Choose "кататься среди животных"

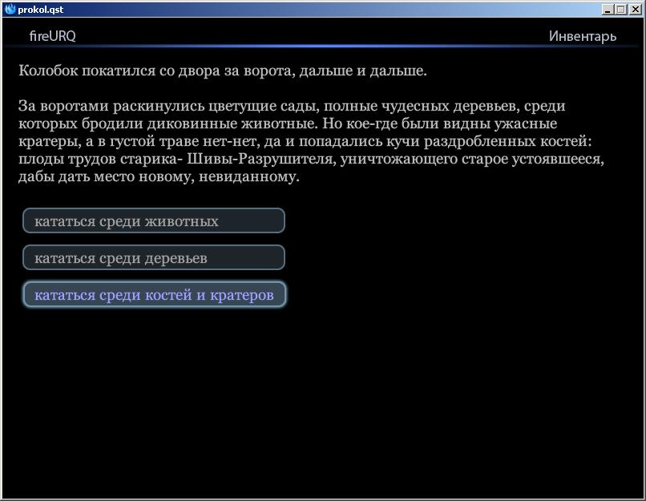154,221
